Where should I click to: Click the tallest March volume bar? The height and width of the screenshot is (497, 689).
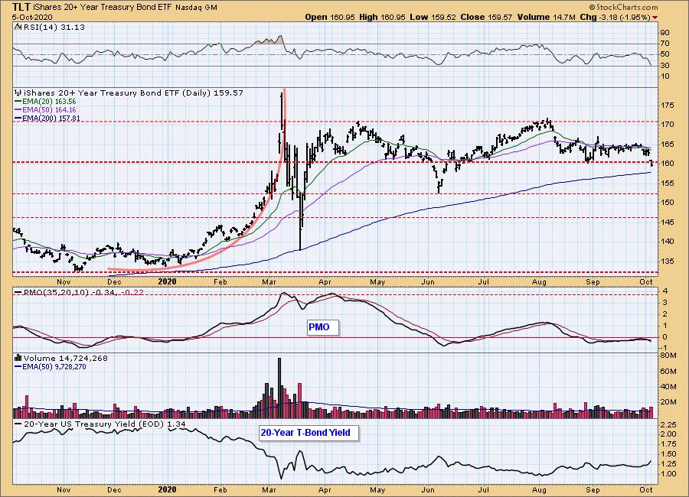point(279,388)
